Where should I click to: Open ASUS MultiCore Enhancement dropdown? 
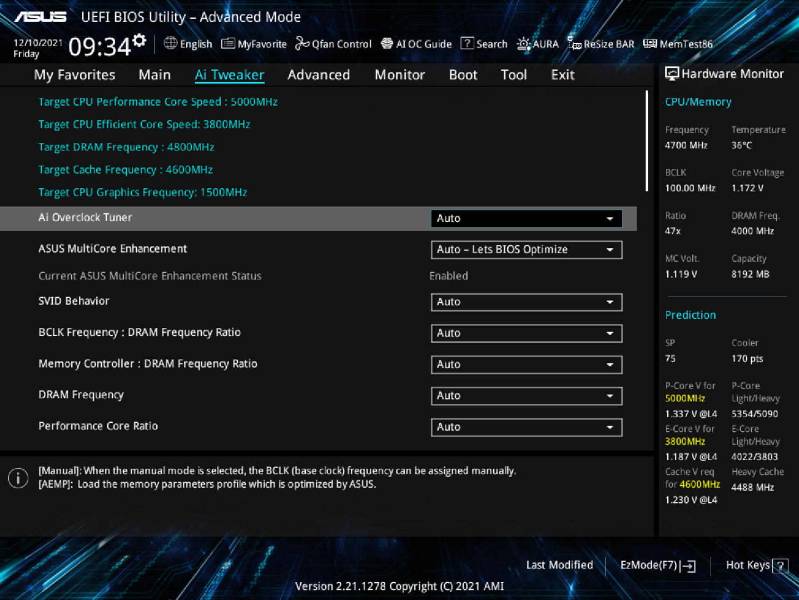[x=526, y=250]
